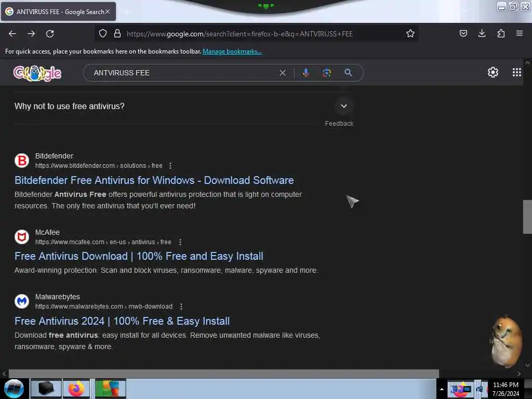Show hidden system tray icons
Screen dimensions: 532x399
442,389
